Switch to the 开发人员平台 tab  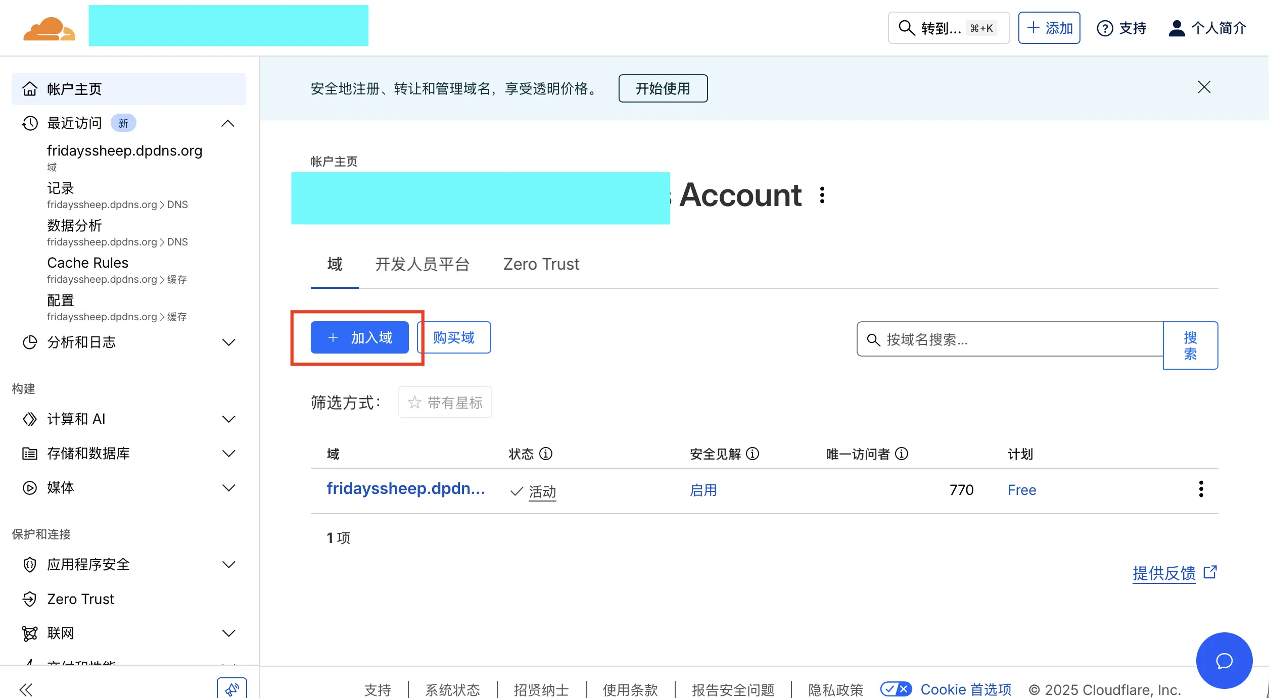coord(422,264)
